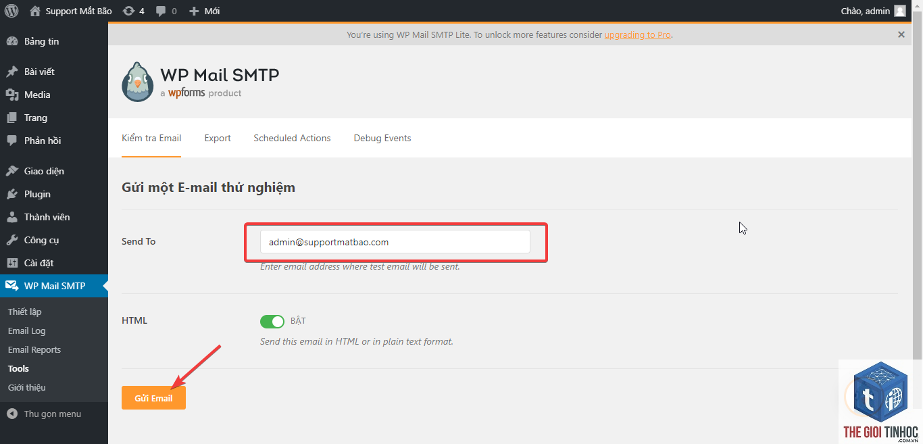Open the home icon for Support Mắt Bão
Viewport: 923px width, 444px height.
point(35,11)
